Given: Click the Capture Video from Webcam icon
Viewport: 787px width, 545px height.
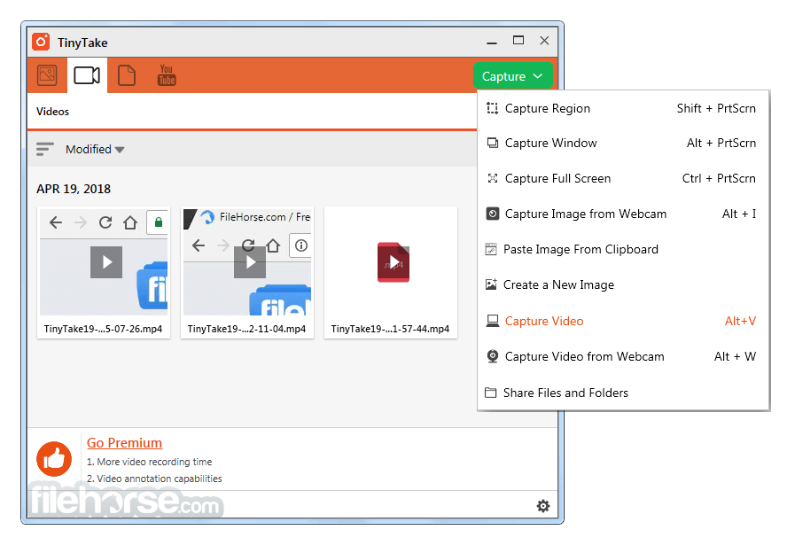Looking at the screenshot, I should pos(493,356).
